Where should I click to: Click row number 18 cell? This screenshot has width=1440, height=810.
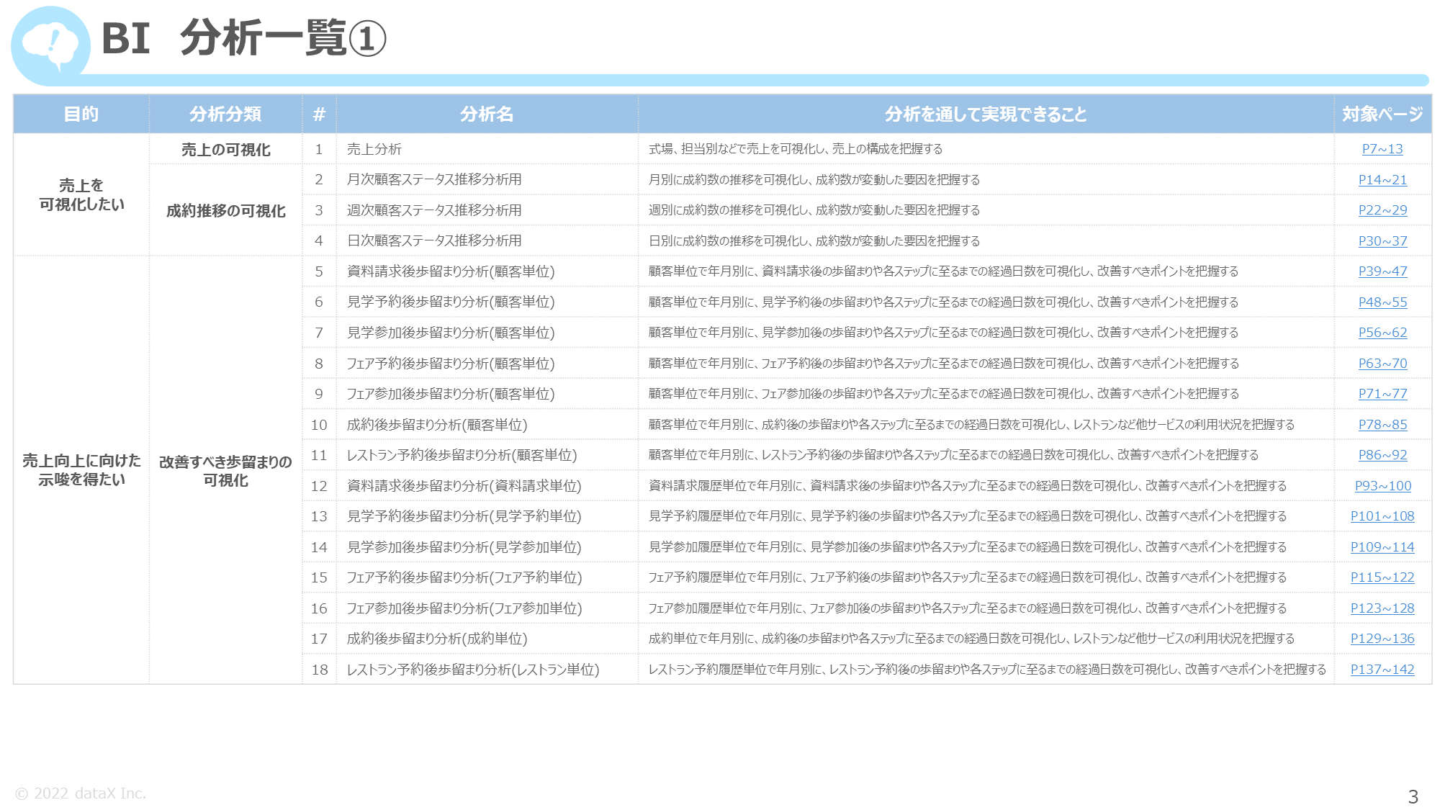coord(320,670)
